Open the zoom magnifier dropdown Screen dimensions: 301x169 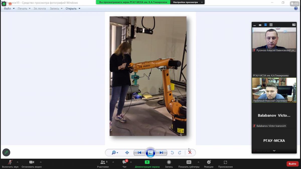[115, 152]
